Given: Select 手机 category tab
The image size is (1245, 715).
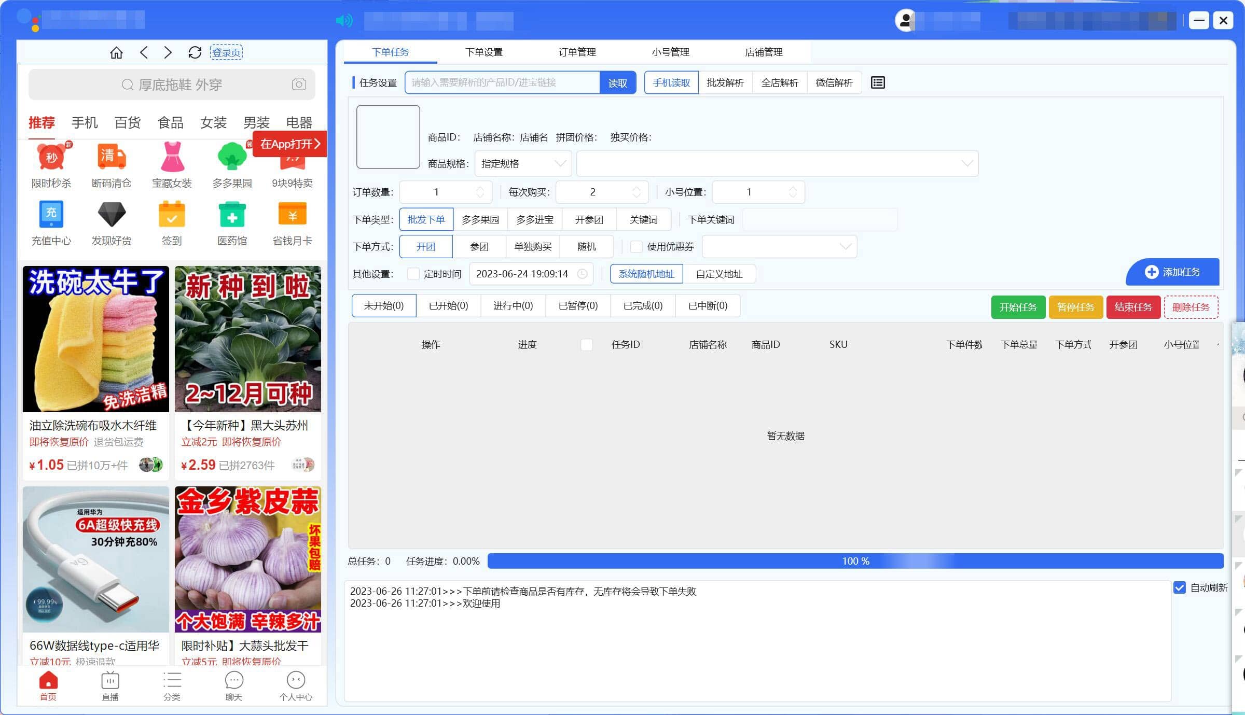Looking at the screenshot, I should point(84,123).
